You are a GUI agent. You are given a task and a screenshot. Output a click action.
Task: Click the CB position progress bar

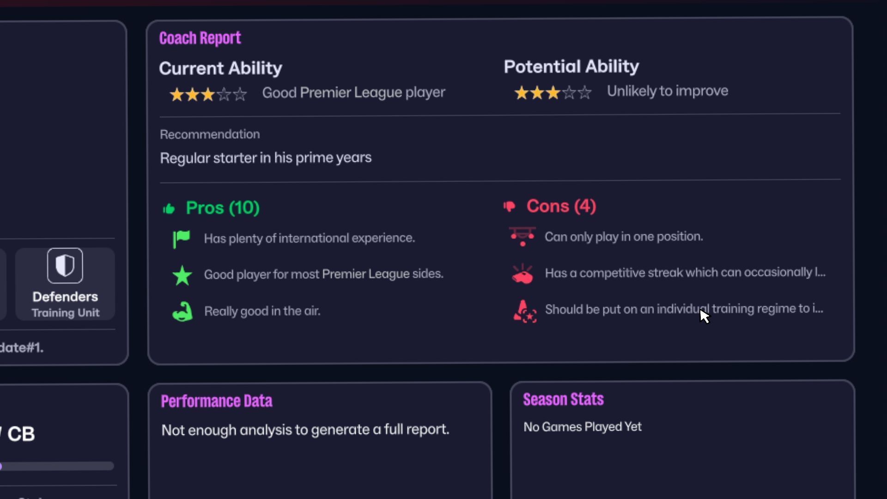[x=58, y=466]
